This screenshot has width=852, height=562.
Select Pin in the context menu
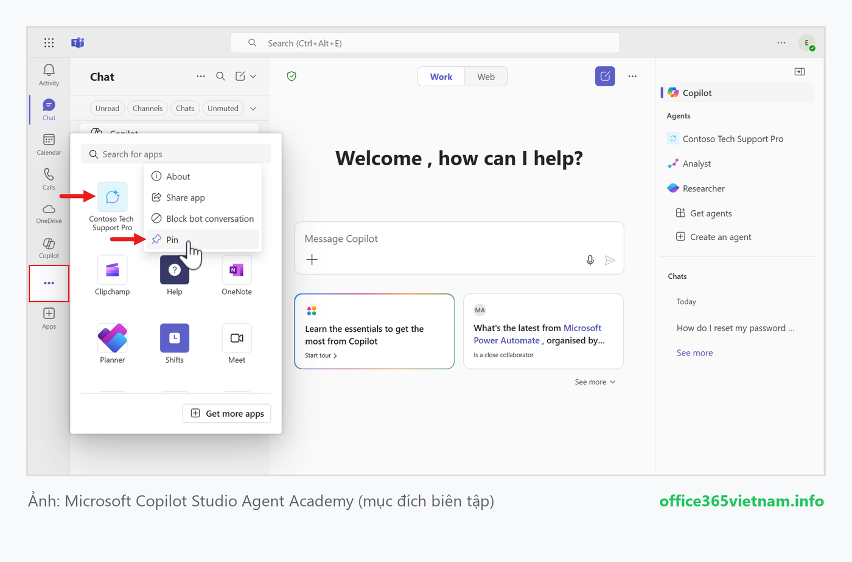[x=203, y=239]
